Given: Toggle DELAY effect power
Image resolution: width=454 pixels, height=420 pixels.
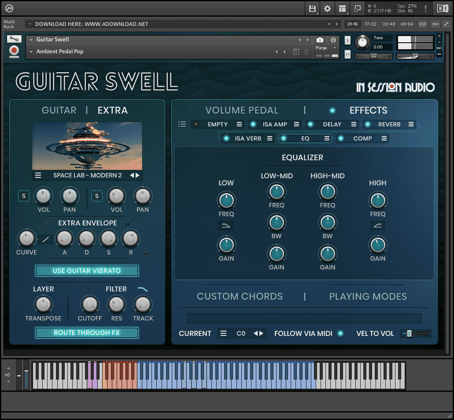Looking at the screenshot, I should 310,125.
